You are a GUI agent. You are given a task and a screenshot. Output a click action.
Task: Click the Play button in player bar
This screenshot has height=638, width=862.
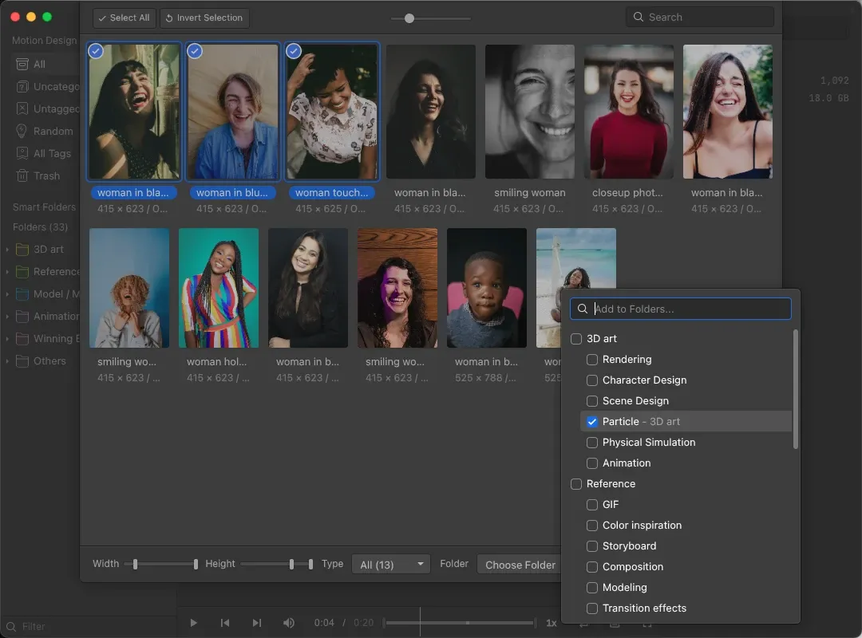tap(193, 623)
